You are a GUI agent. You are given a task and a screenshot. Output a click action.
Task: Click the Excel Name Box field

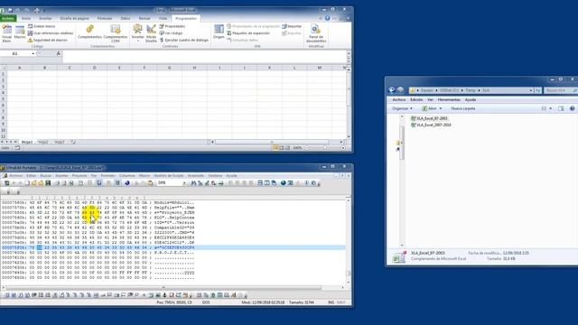pos(15,54)
